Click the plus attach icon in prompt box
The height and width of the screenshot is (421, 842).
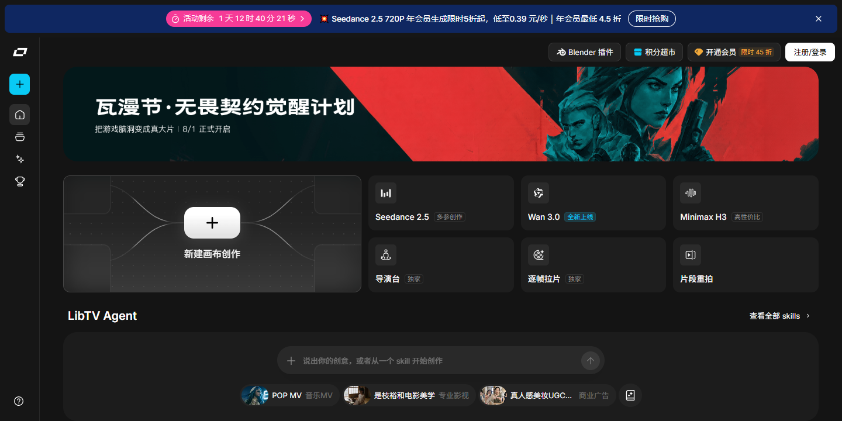291,361
